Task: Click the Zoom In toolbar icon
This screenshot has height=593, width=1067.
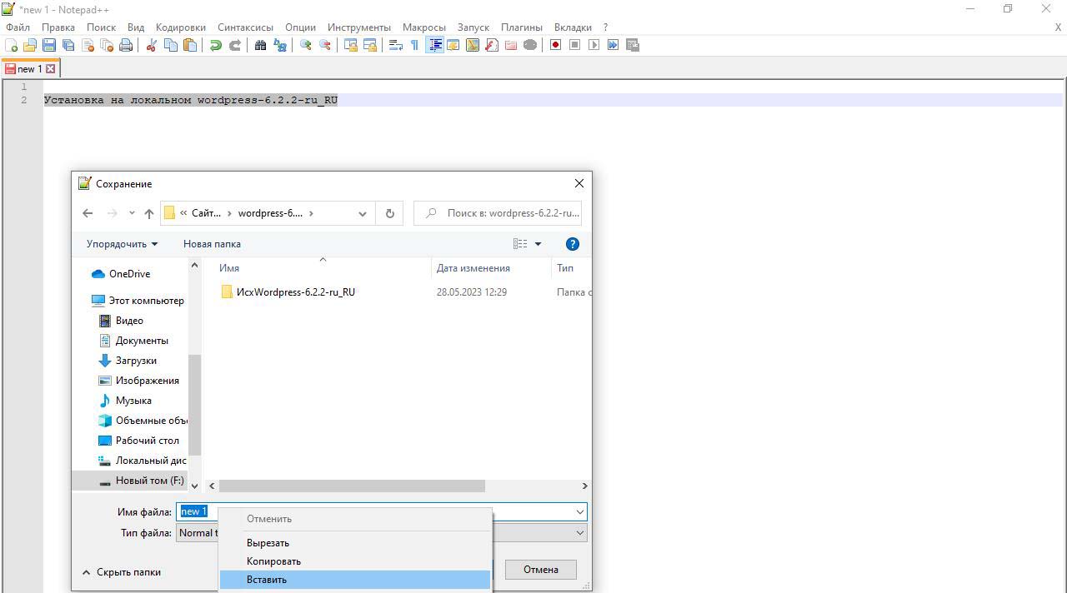Action: 306,45
